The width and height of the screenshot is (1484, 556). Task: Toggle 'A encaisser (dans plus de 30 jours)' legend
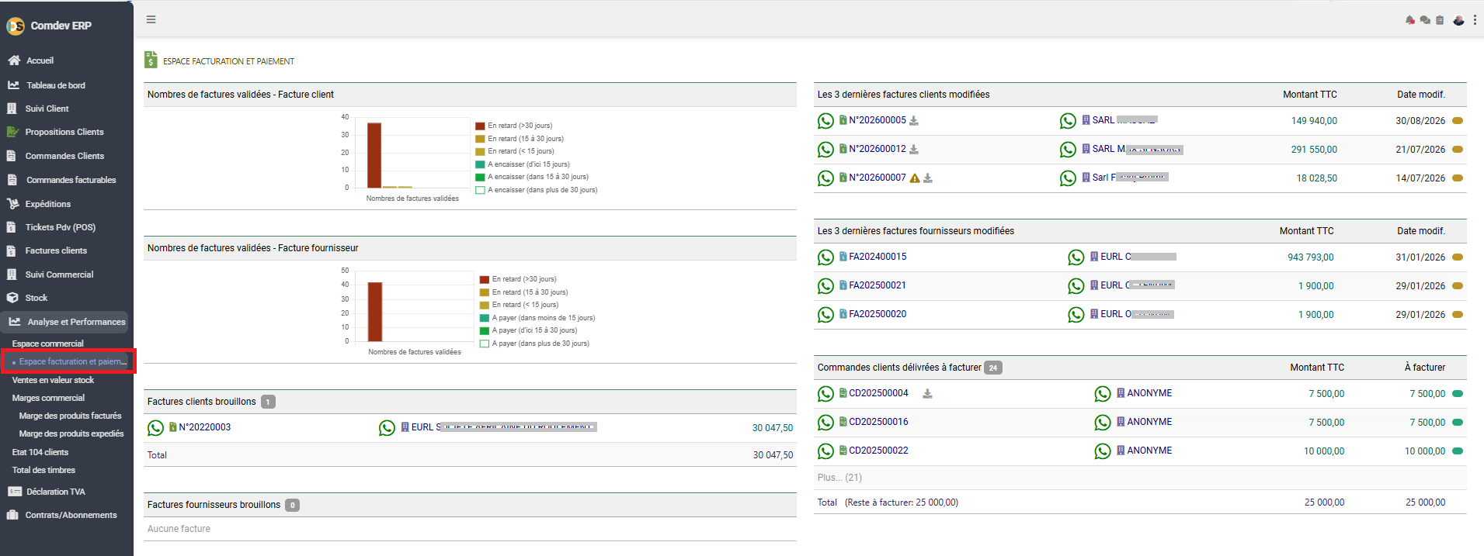click(x=537, y=190)
